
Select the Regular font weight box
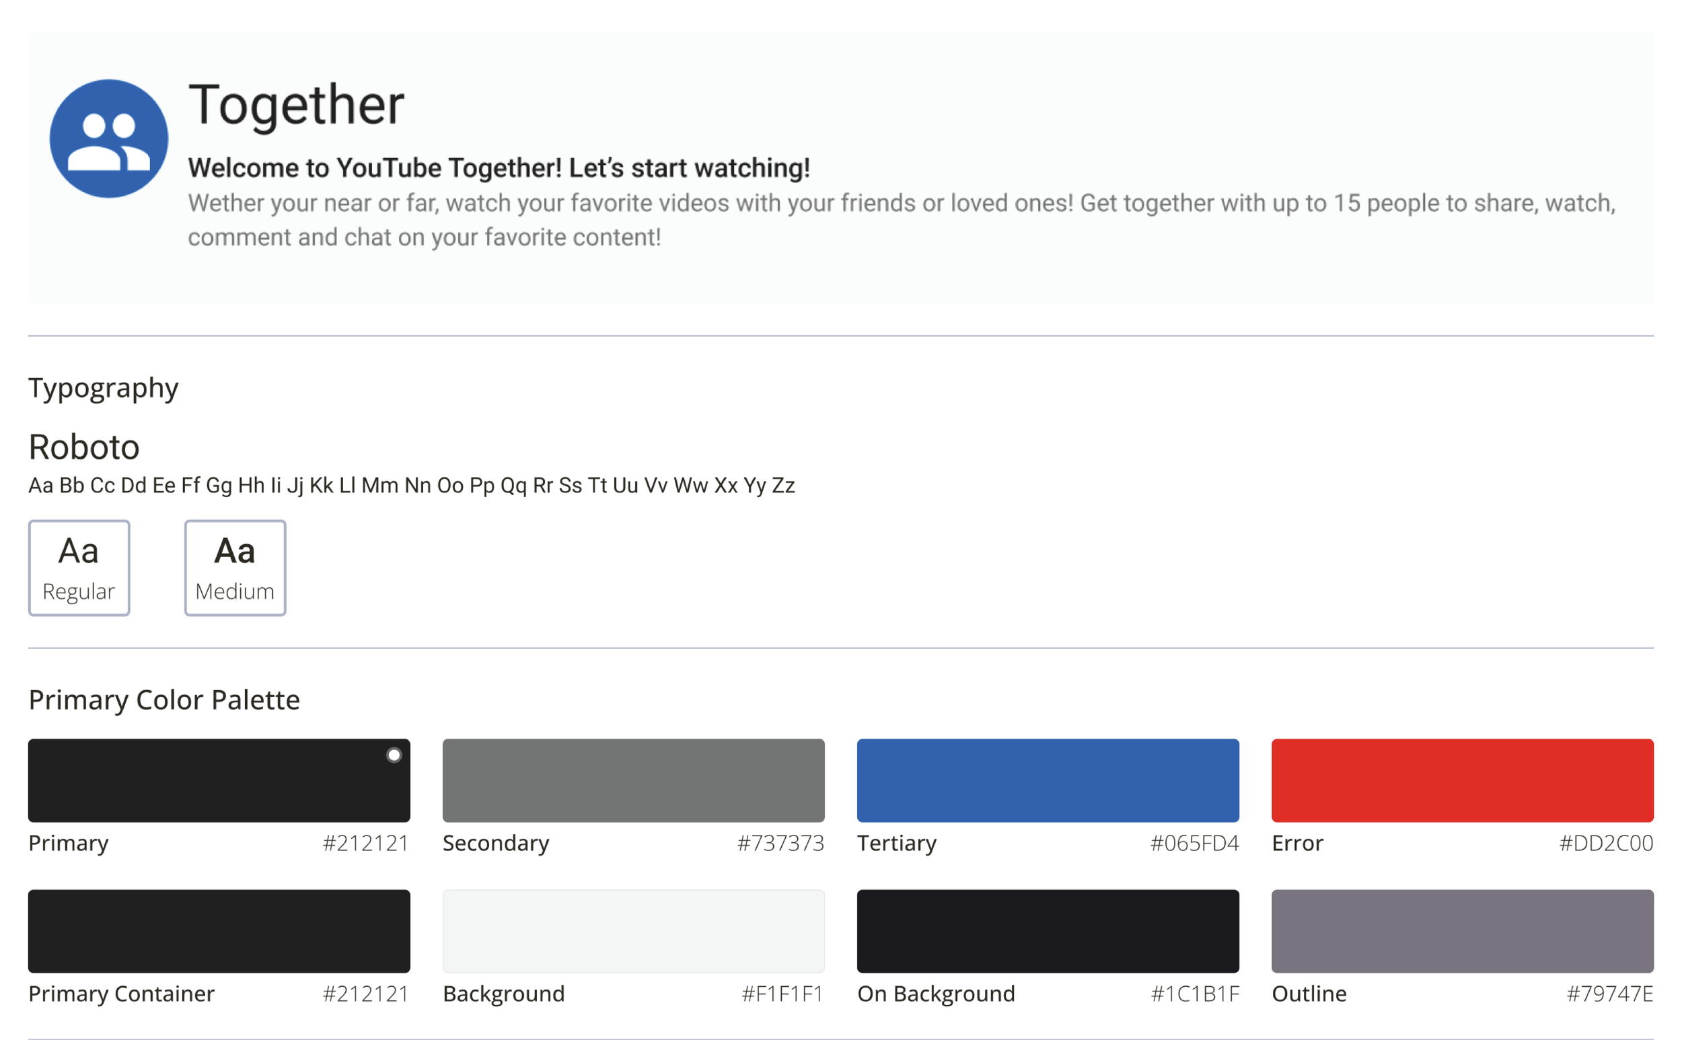[79, 568]
